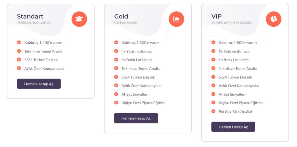Select the Gold plan heading
The width and height of the screenshot is (297, 147).
[121, 16]
